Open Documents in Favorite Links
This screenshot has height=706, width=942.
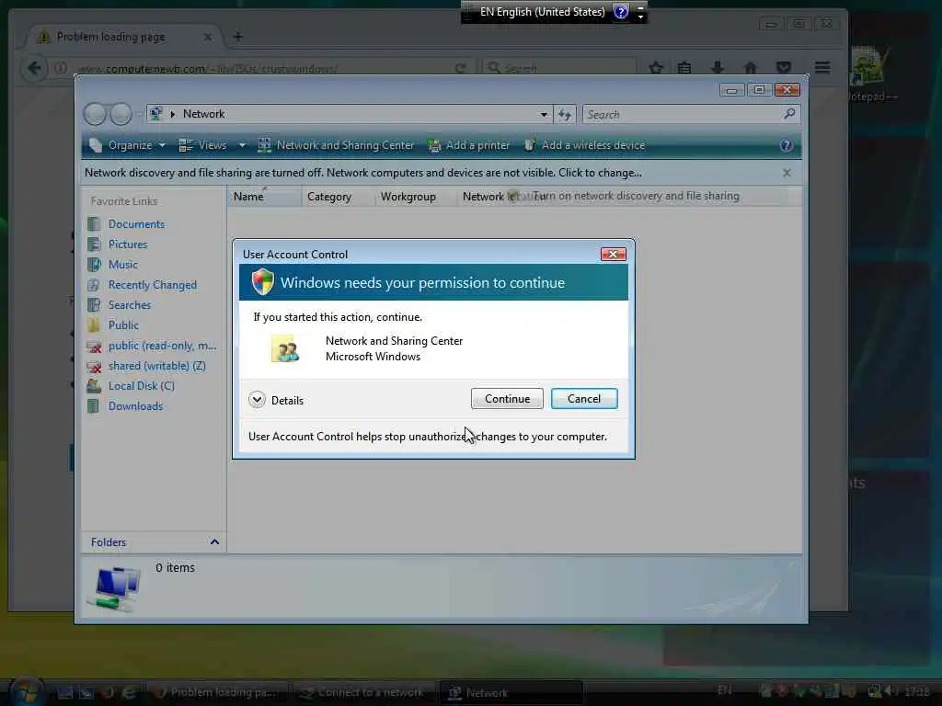click(136, 224)
